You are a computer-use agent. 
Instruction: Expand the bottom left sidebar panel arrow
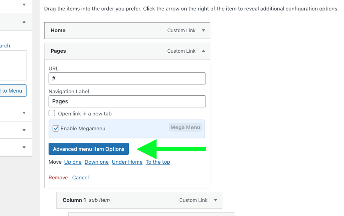point(24,148)
